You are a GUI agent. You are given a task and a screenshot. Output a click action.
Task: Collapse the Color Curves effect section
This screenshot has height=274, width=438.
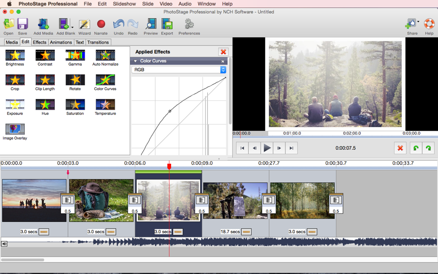pyautogui.click(x=135, y=61)
